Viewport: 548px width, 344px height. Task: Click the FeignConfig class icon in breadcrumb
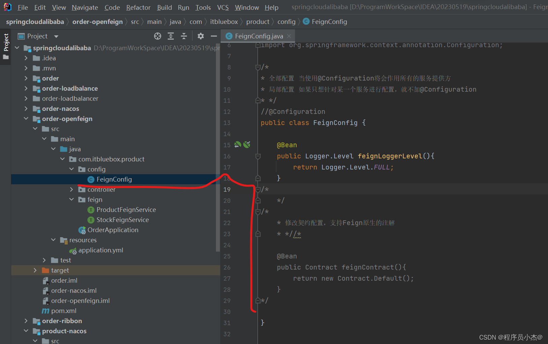pyautogui.click(x=306, y=22)
